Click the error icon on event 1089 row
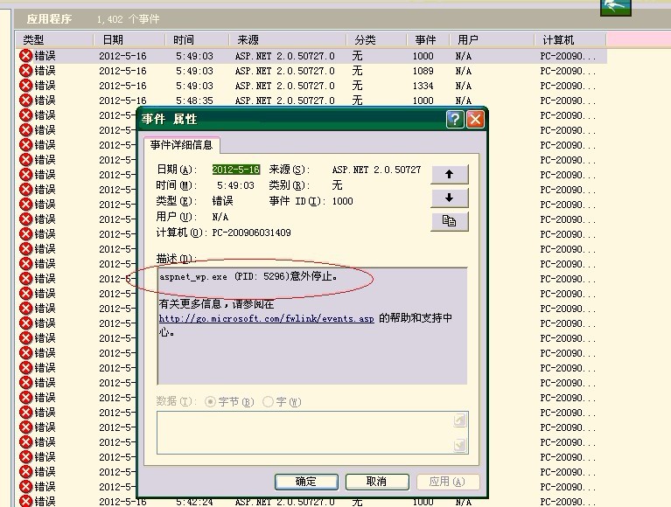The height and width of the screenshot is (507, 671). [25, 71]
